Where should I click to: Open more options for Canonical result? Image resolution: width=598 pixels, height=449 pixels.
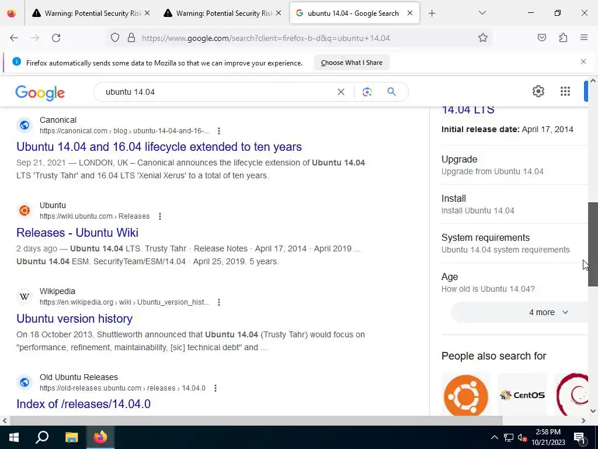[218, 131]
